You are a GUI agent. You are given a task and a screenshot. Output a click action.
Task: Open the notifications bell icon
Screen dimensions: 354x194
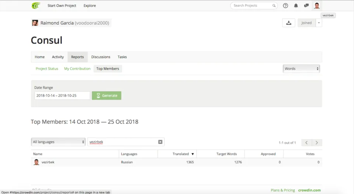click(x=296, y=6)
